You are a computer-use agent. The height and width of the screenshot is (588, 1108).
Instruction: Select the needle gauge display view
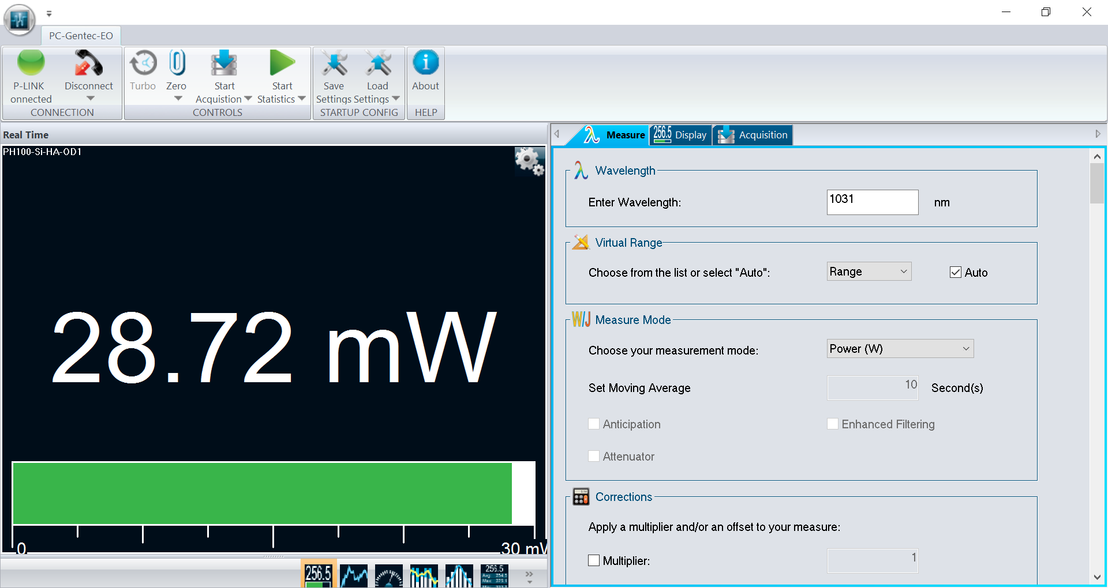click(389, 575)
